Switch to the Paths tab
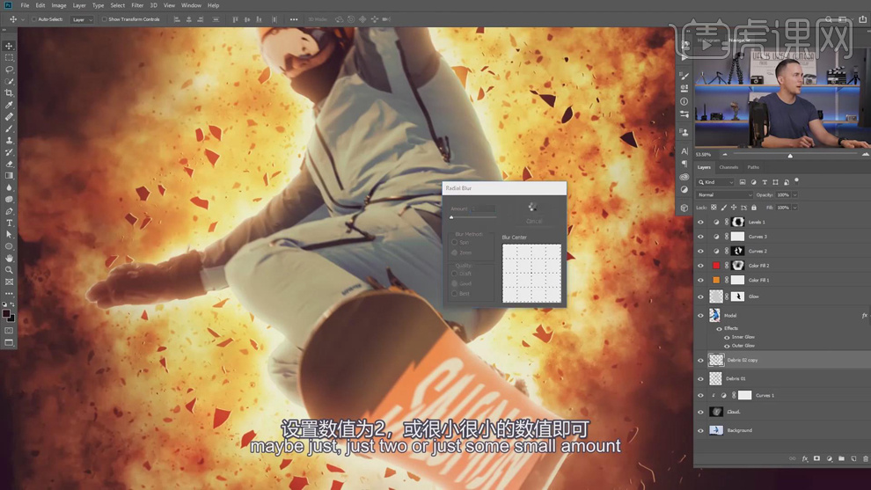This screenshot has width=871, height=490. click(753, 167)
